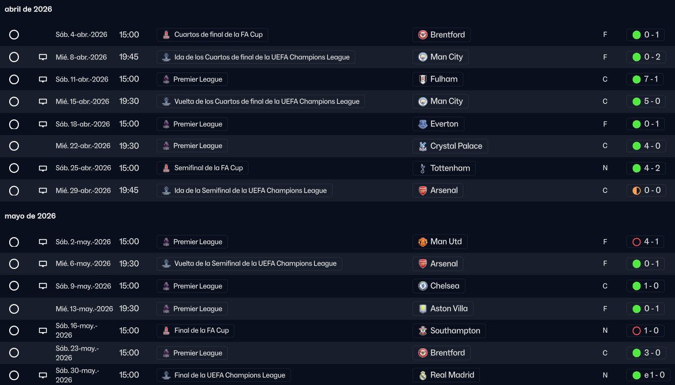
Task: Click the Everton club crest
Action: (x=423, y=124)
